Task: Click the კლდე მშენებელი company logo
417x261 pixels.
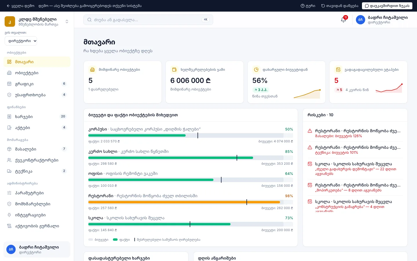Action: 10,21
